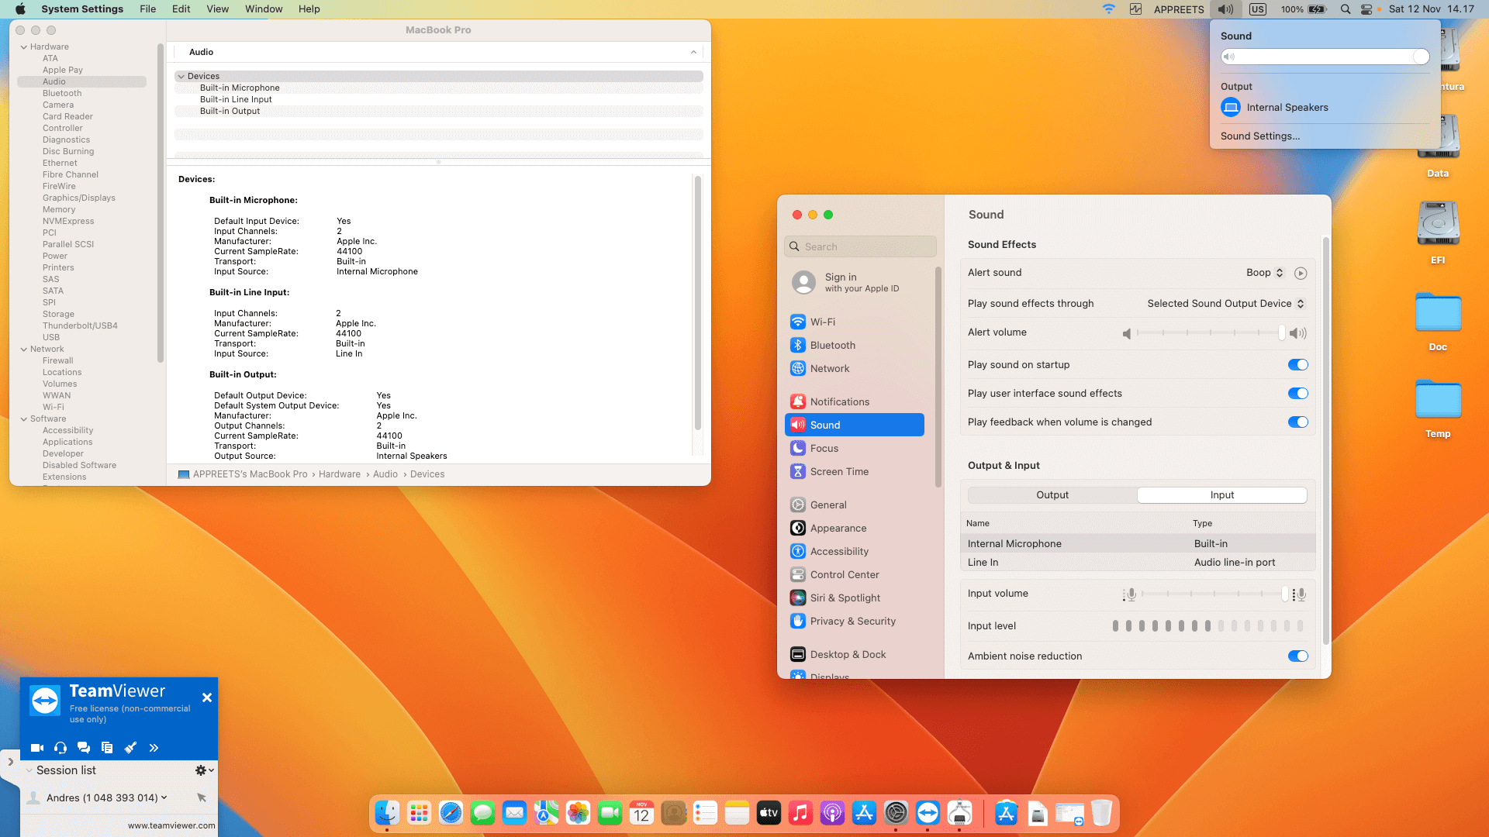Collapse the TeamViewer Session list
The image size is (1489, 837).
[x=29, y=770]
